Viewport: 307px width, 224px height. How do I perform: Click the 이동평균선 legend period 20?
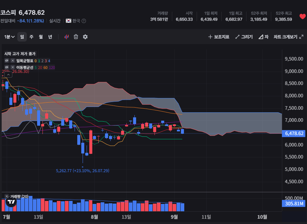point(40,68)
